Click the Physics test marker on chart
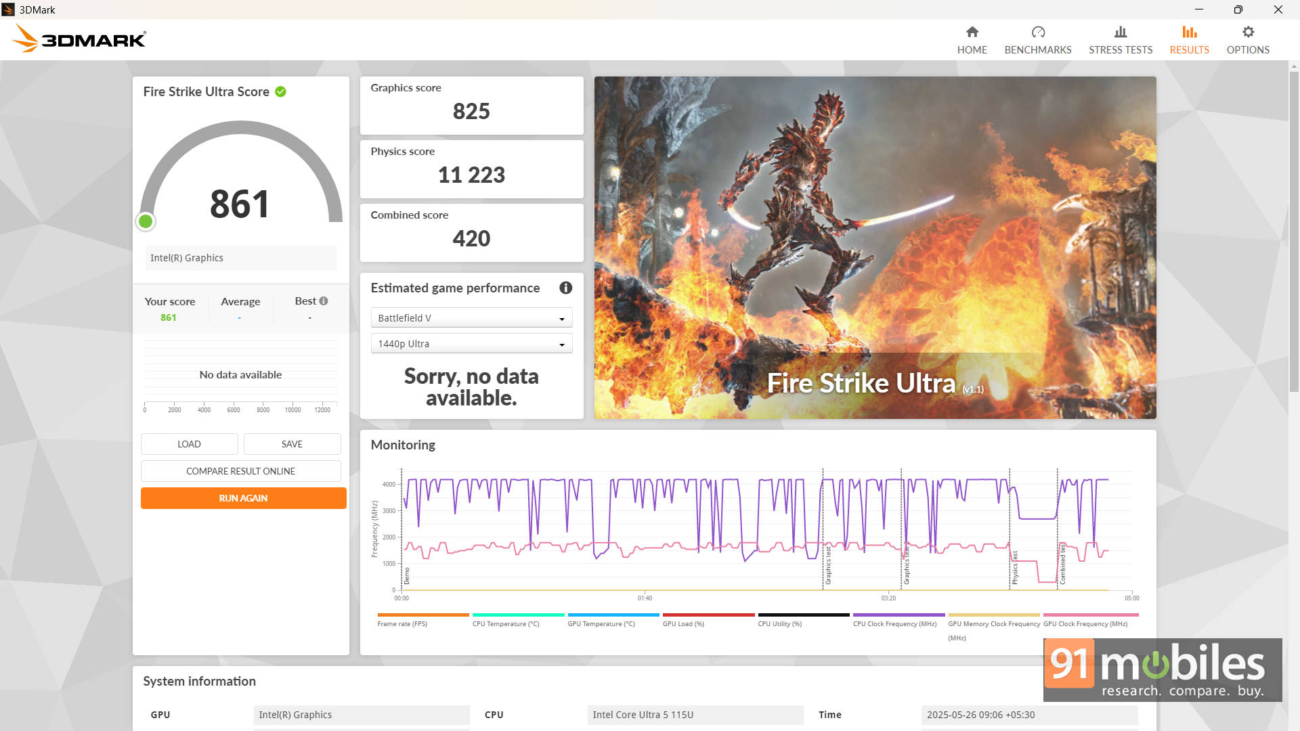Screen dimensions: 1300x731 click(1015, 568)
